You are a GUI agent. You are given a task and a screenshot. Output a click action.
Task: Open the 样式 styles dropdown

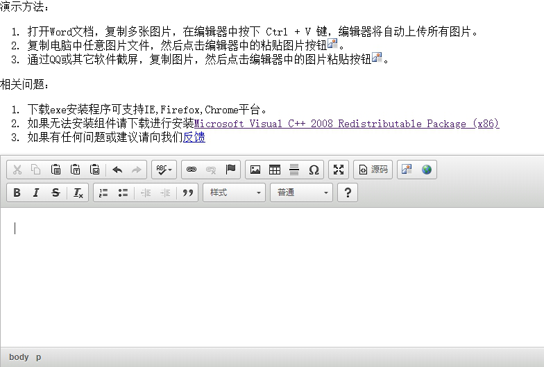coord(235,193)
